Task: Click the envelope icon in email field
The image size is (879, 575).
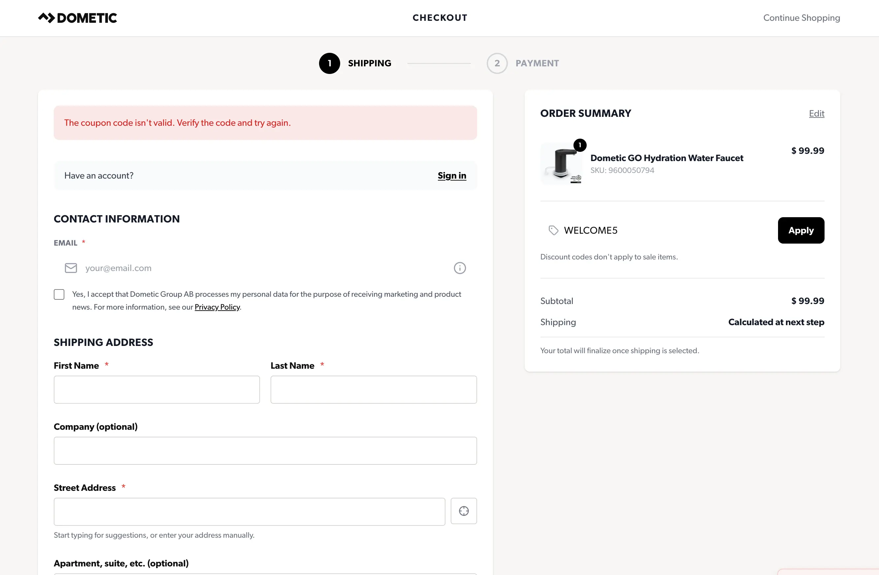Action: point(71,268)
